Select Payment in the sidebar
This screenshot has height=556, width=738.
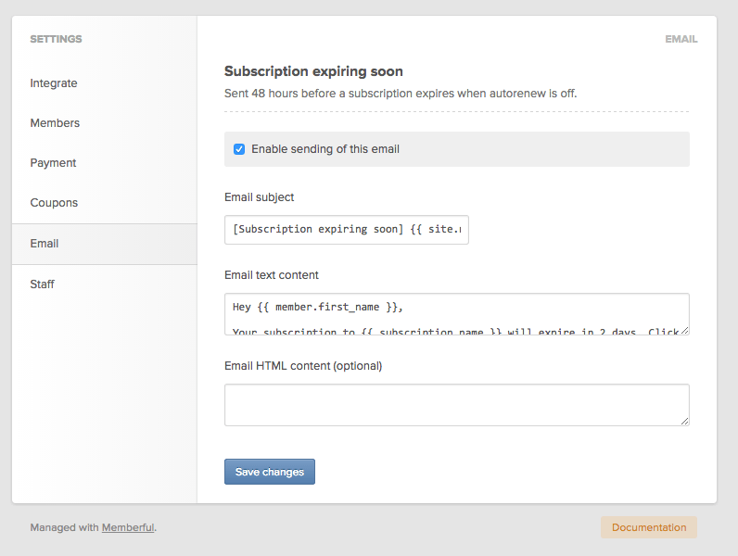pos(53,163)
